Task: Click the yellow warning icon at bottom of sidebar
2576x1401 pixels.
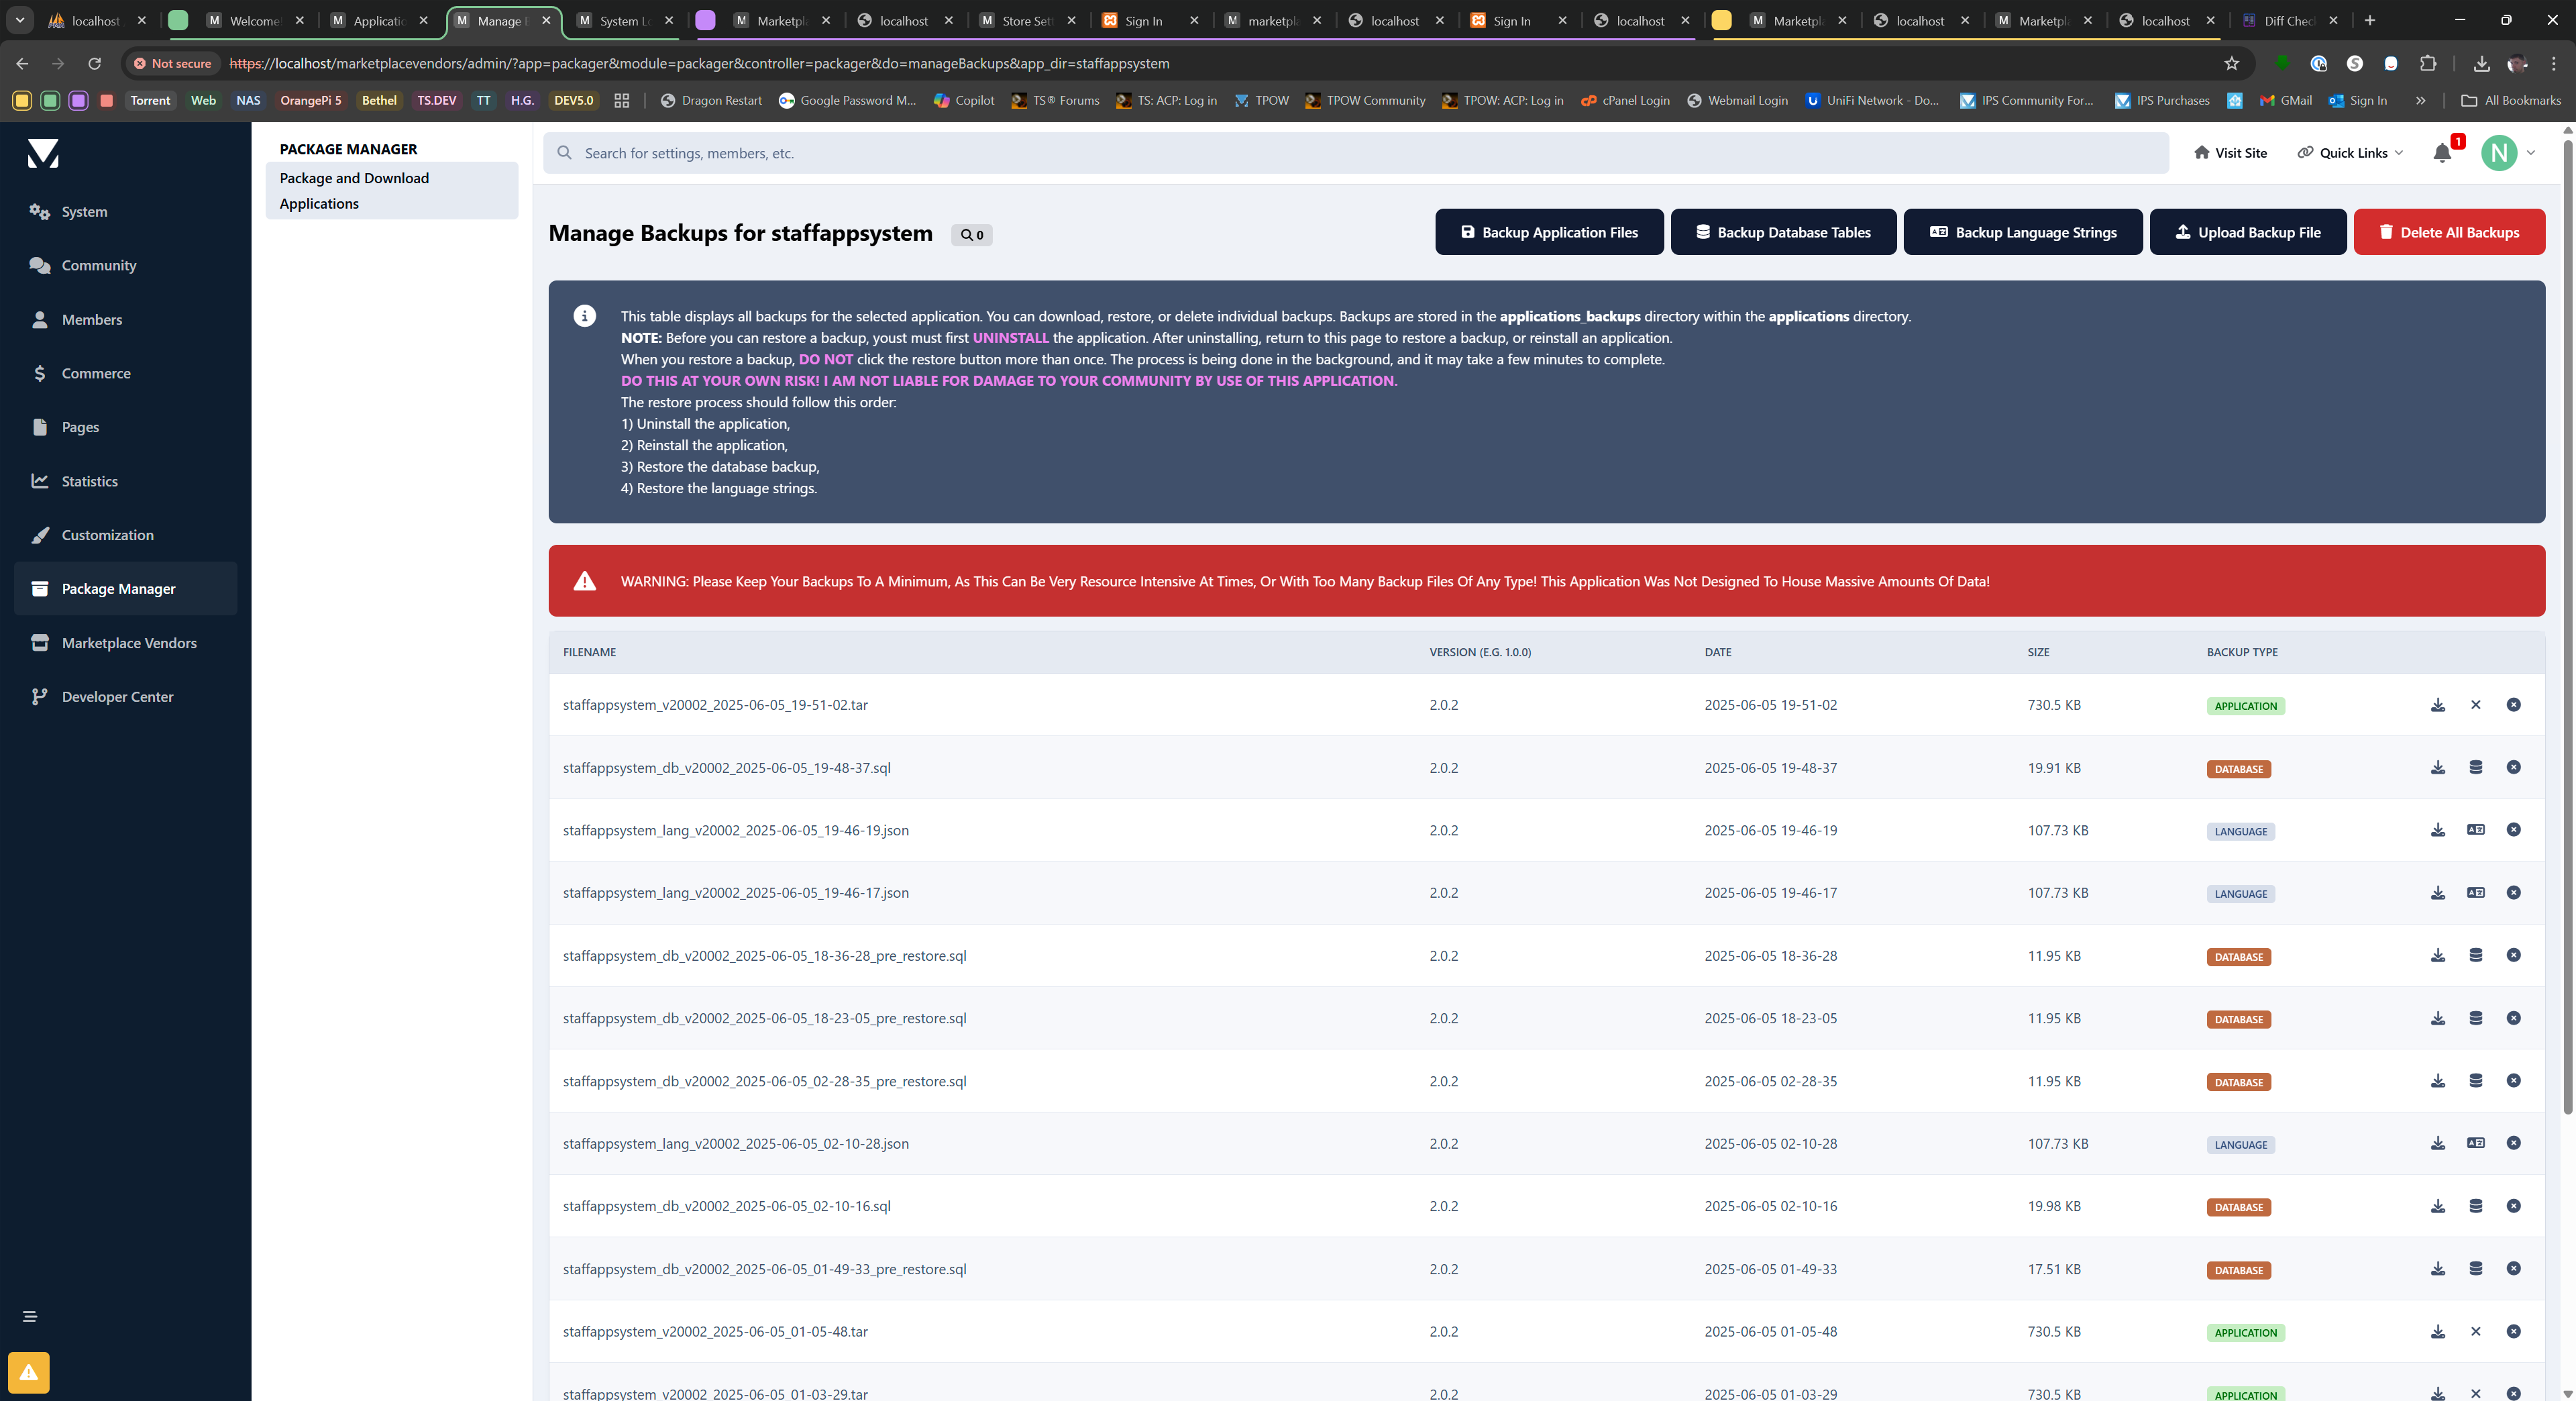Action: coord(29,1372)
